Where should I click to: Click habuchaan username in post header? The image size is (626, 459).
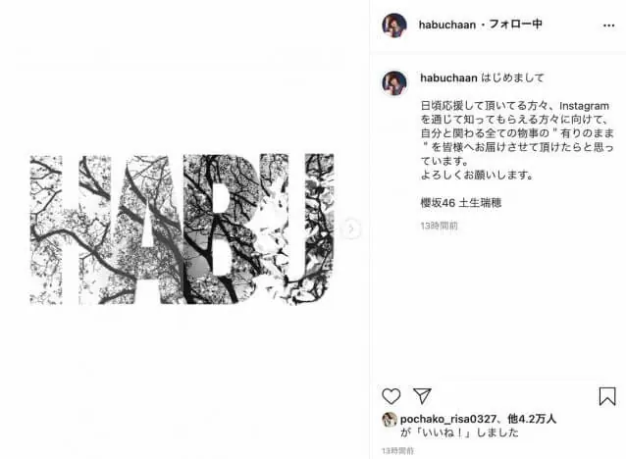coord(447,25)
